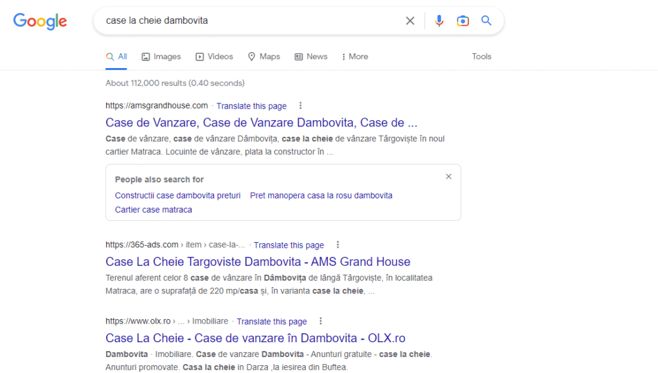Clear the search query with the X icon
The width and height of the screenshot is (658, 373).
point(410,21)
